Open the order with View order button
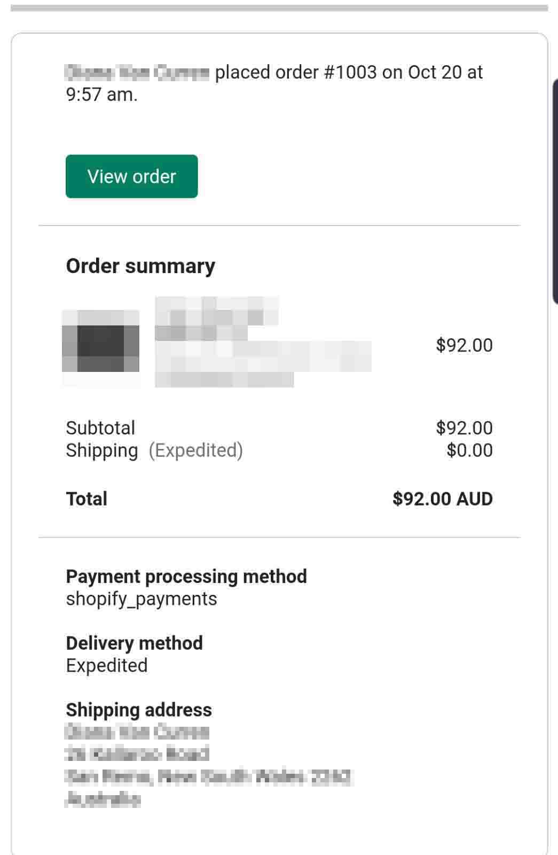This screenshot has height=855, width=558. pos(131,176)
